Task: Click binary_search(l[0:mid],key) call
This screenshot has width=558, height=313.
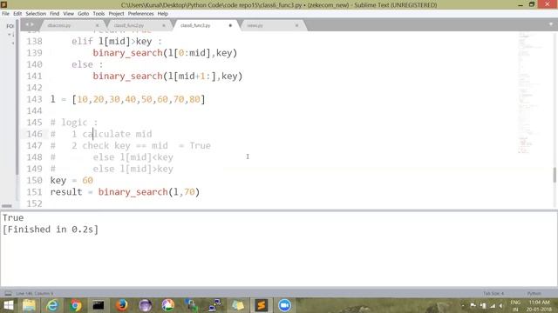Action: point(165,53)
